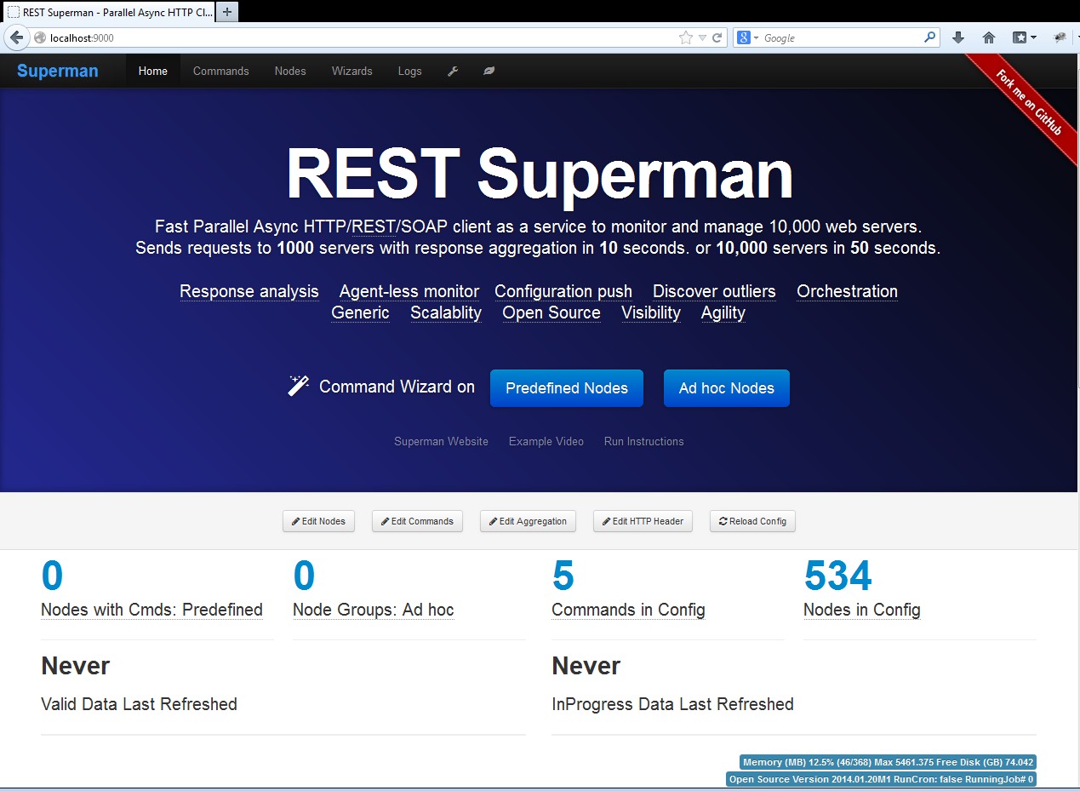Click the Agility feature link
Viewport: 1080px width, 791px height.
[723, 312]
